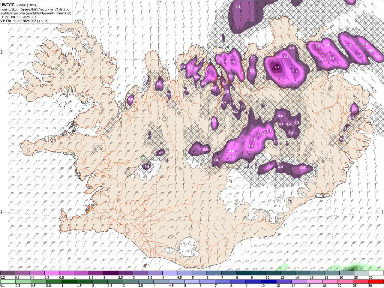
Task: Select bright red bottom-row swatch starting at 30
Action: pos(376,281)
